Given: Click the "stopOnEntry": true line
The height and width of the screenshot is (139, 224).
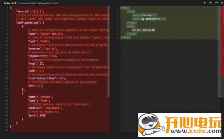Looking at the screenshot, I should click(43, 56).
